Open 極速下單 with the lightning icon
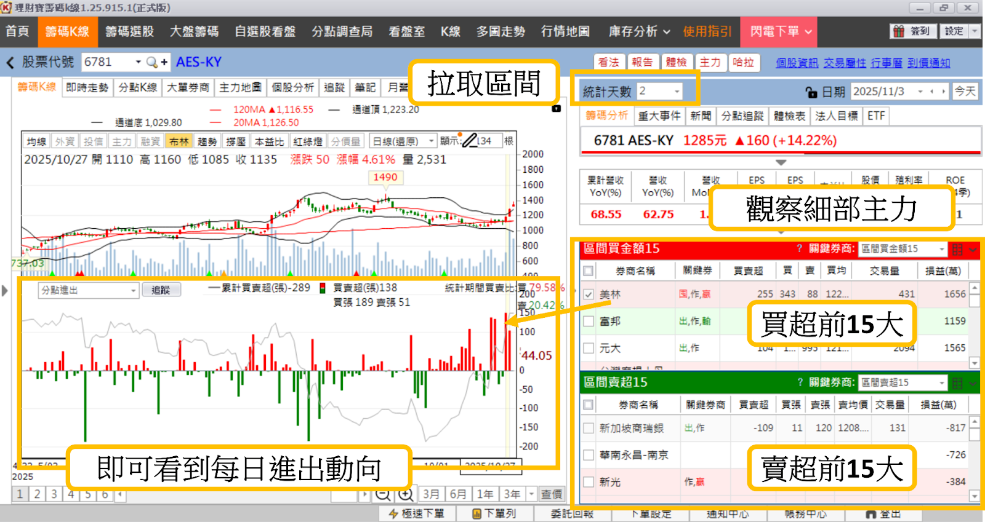The width and height of the screenshot is (985, 522). [417, 513]
